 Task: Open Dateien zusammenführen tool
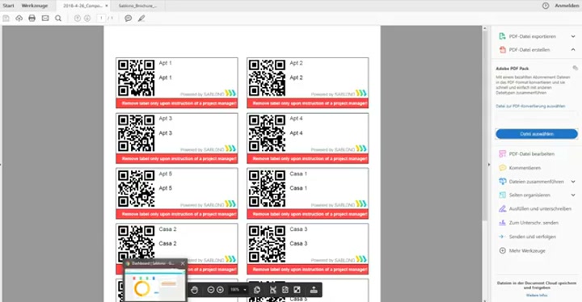pos(536,182)
